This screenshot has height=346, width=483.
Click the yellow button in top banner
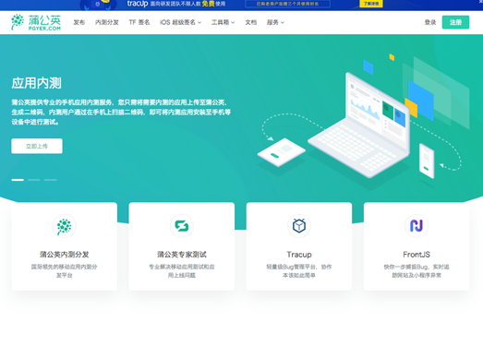click(x=371, y=4)
